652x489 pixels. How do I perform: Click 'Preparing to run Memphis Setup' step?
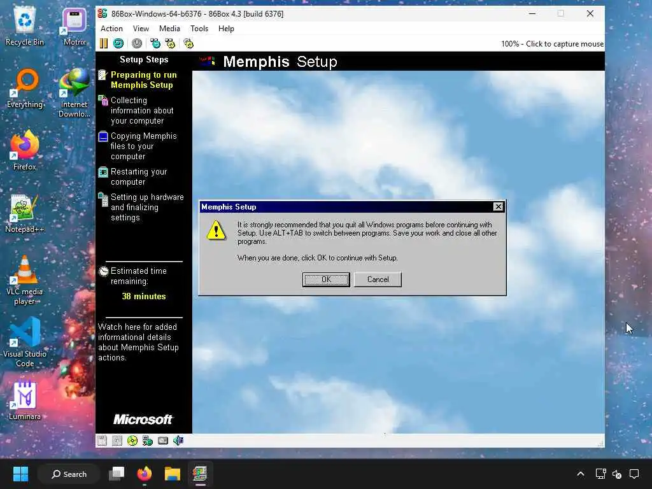tap(143, 80)
